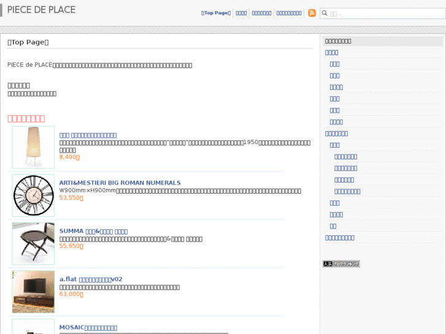Open the SUMMA product title link
The width and height of the screenshot is (446, 334).
(93, 231)
